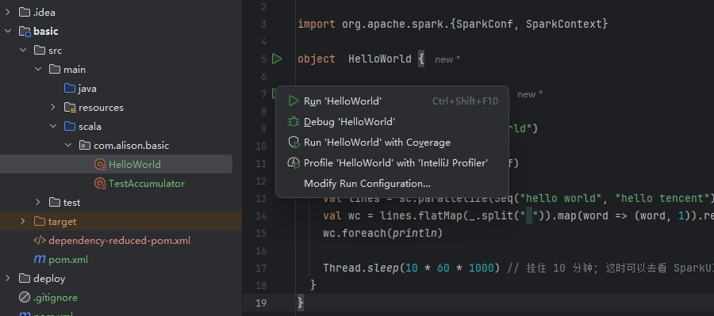Click the "hello tencent" string literal

click(x=662, y=198)
